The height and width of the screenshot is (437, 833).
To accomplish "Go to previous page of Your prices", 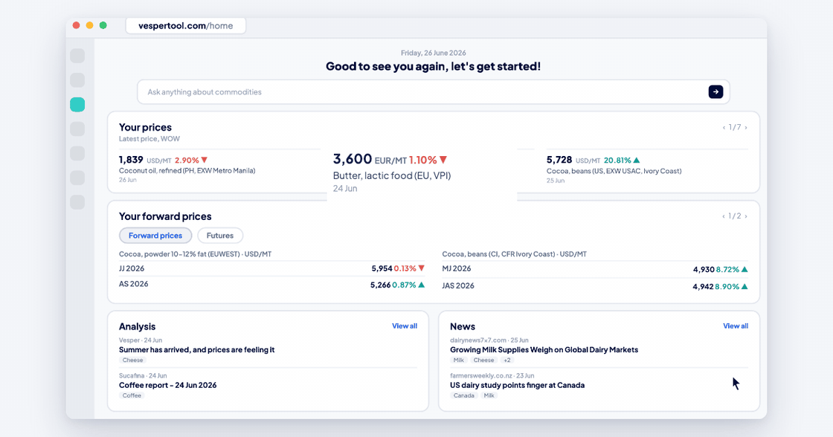I will pyautogui.click(x=724, y=127).
